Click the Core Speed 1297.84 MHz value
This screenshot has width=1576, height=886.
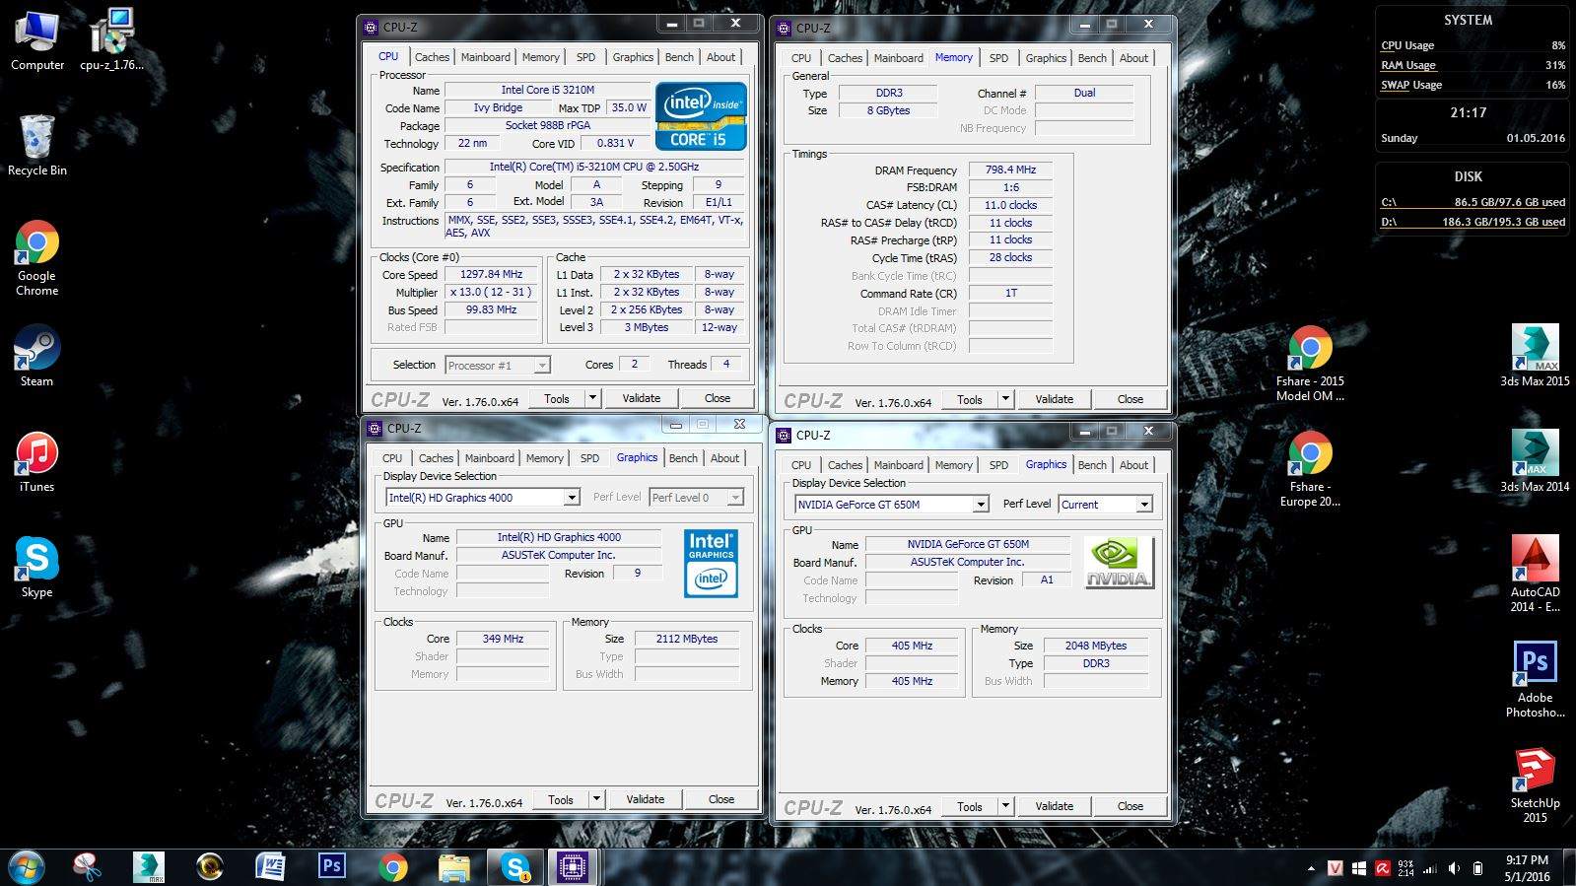point(491,275)
